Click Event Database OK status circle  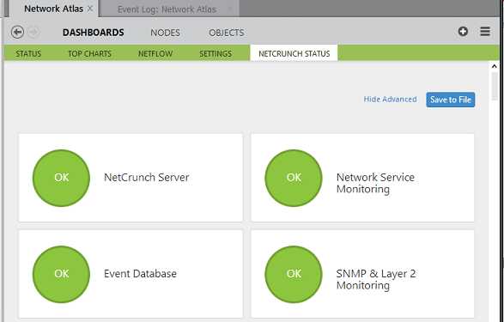click(62, 274)
